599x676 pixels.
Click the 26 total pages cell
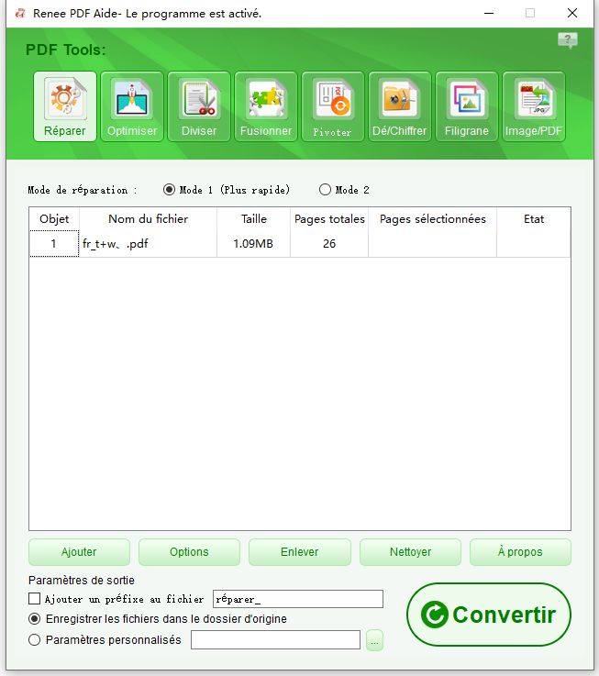[329, 244]
